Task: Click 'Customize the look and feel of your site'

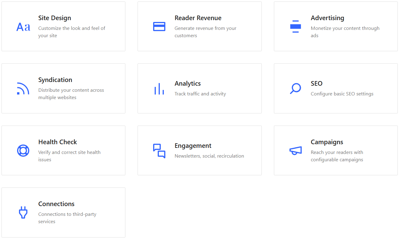Action: [72, 32]
